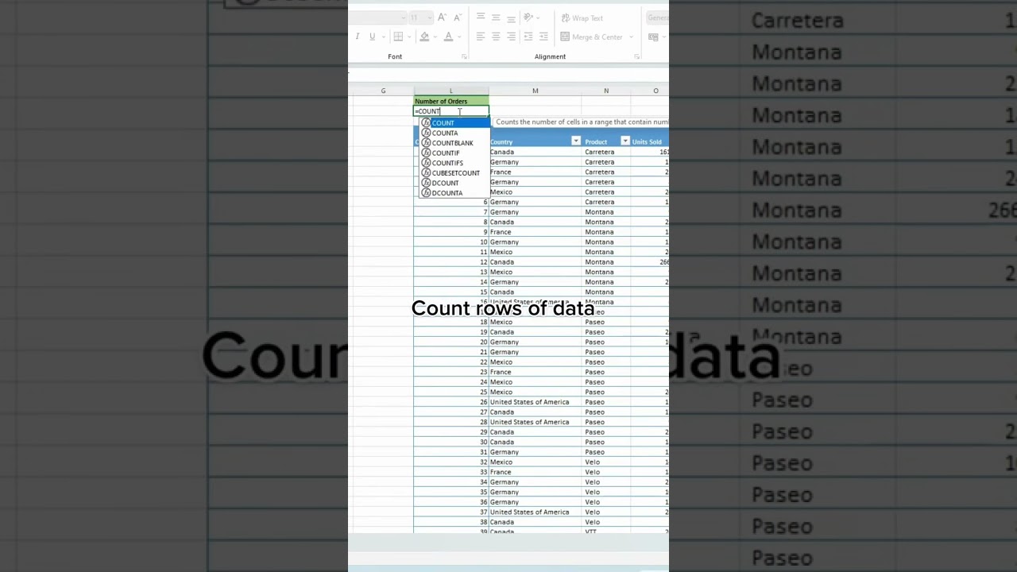This screenshot has height=572, width=1017.
Task: Click Decrease Indent icon
Action: [528, 37]
